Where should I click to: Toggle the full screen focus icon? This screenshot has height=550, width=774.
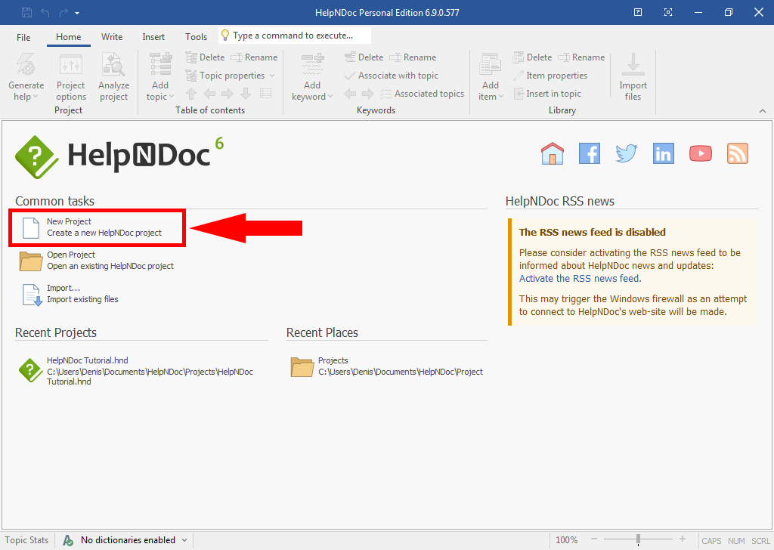[668, 12]
